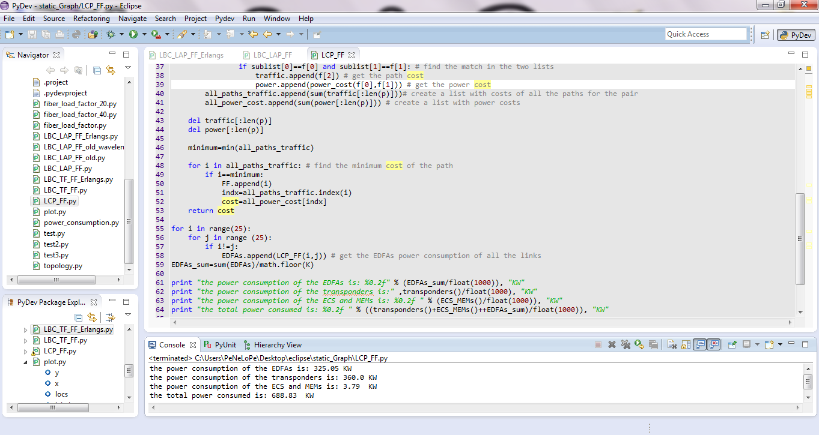Click the Relaunch with changes console icon

[639, 344]
